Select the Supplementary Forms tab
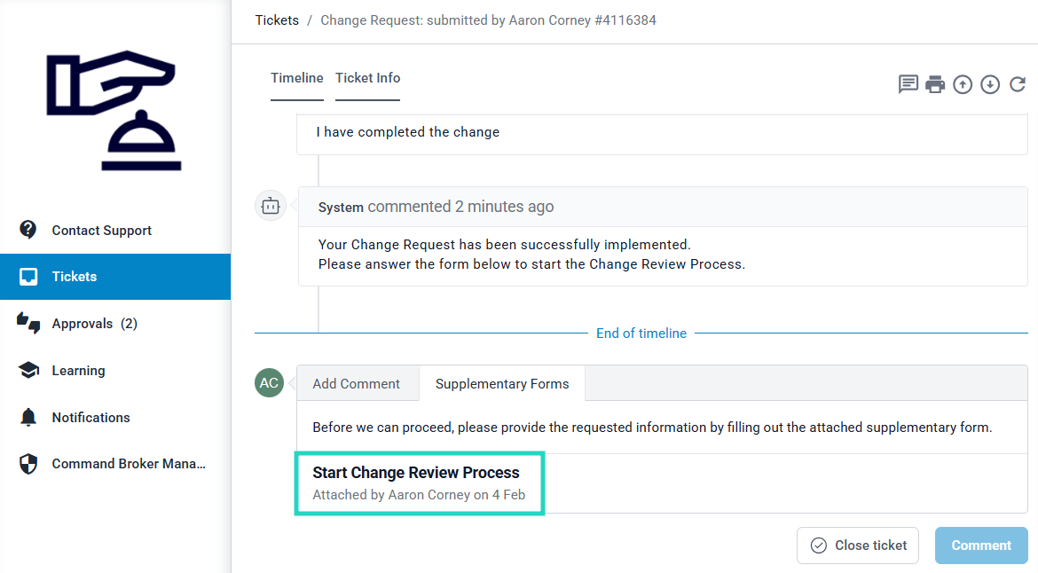 (x=502, y=384)
